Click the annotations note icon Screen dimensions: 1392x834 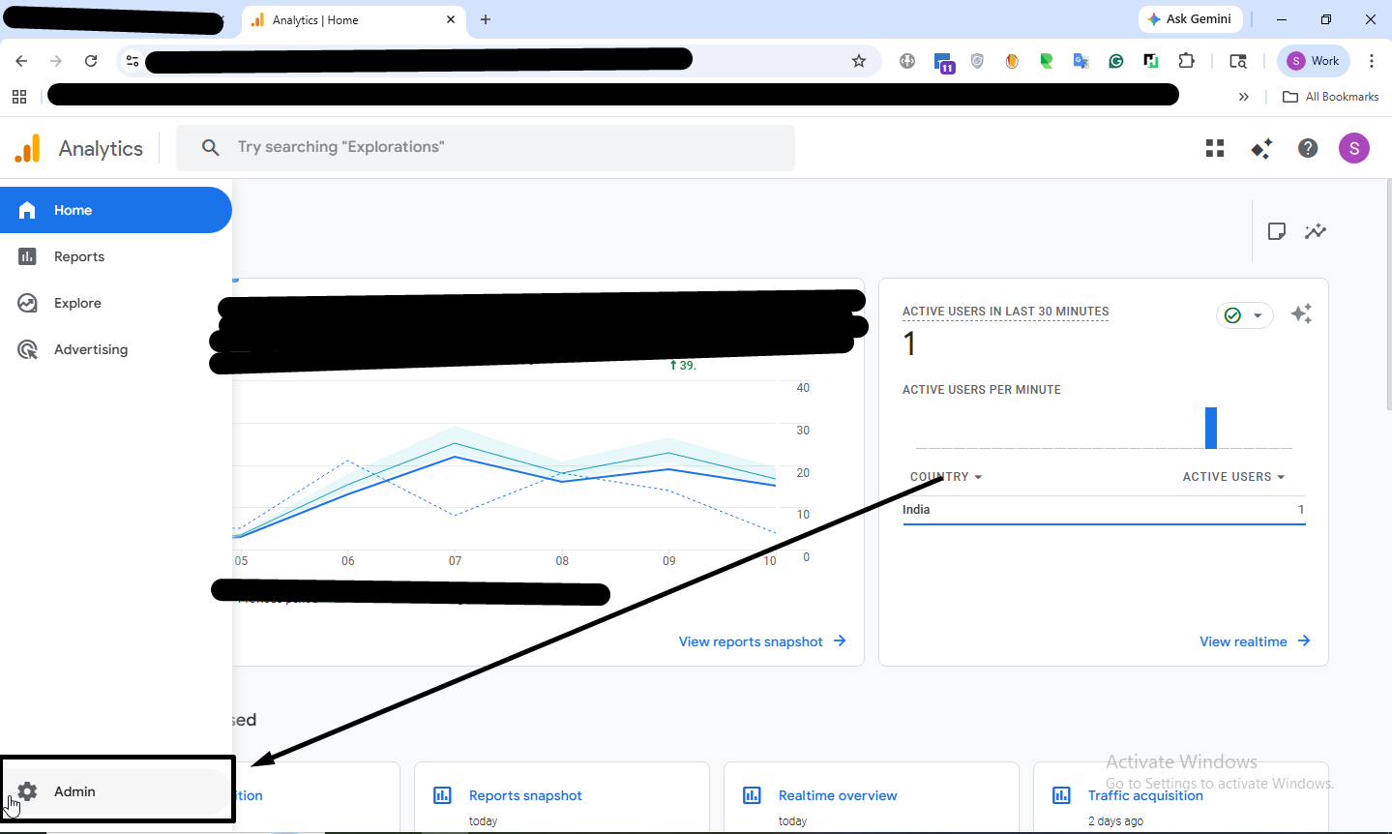point(1277,231)
